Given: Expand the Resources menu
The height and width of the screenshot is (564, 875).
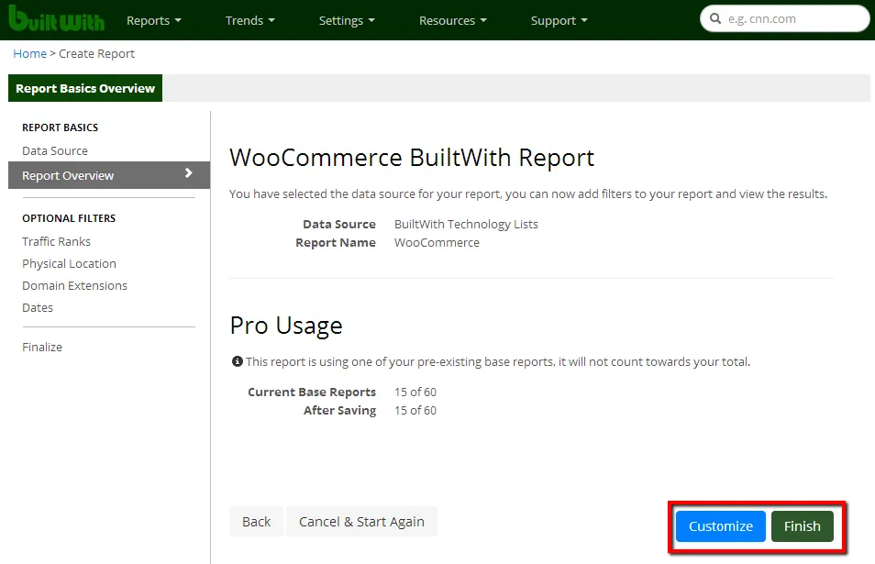Looking at the screenshot, I should coord(452,20).
